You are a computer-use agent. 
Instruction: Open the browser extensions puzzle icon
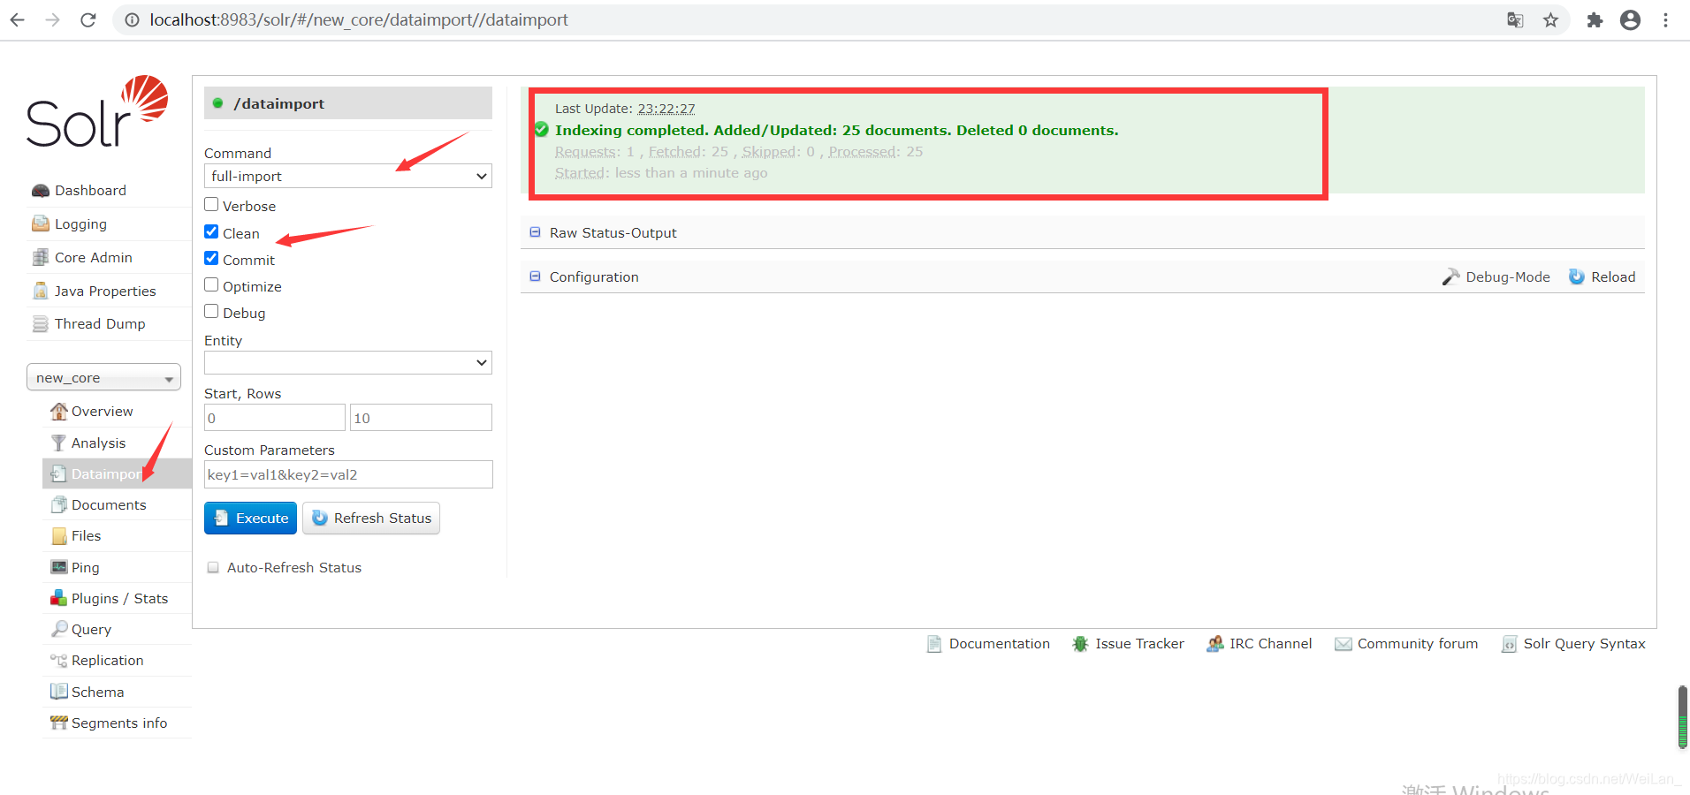pyautogui.click(x=1595, y=19)
